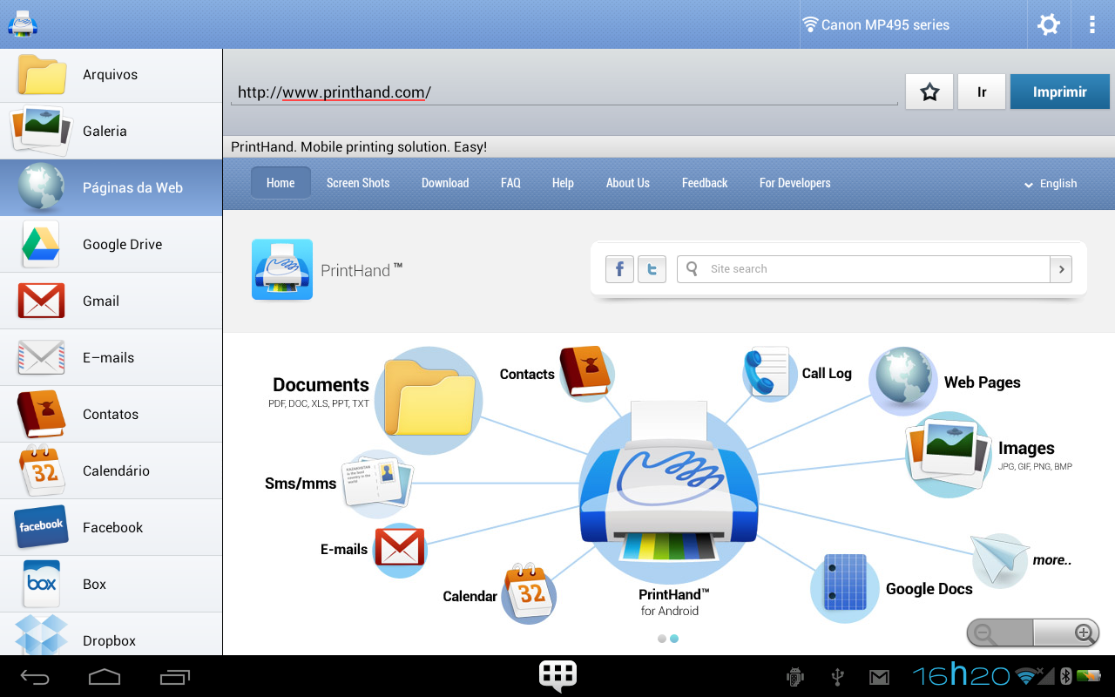The width and height of the screenshot is (1115, 697).
Task: Click the Sms/mms postcard graphic
Action: 377,483
